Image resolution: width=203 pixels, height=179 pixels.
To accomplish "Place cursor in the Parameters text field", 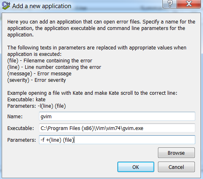I will point(117,140).
